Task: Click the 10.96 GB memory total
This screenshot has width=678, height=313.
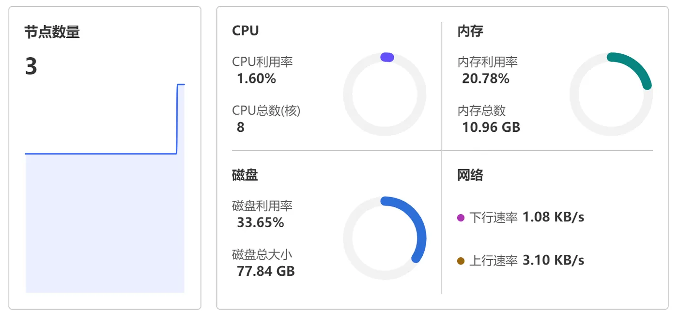Action: click(x=491, y=127)
